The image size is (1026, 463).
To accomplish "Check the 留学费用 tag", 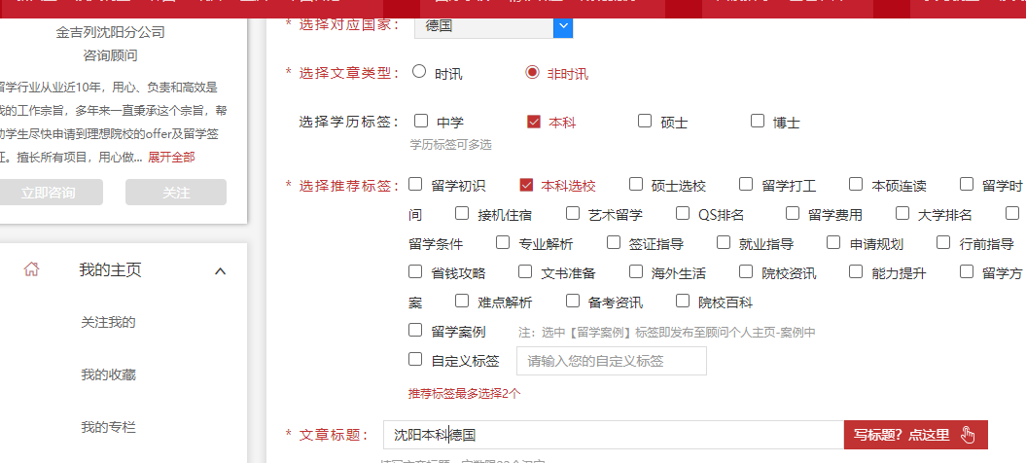I will (x=793, y=213).
